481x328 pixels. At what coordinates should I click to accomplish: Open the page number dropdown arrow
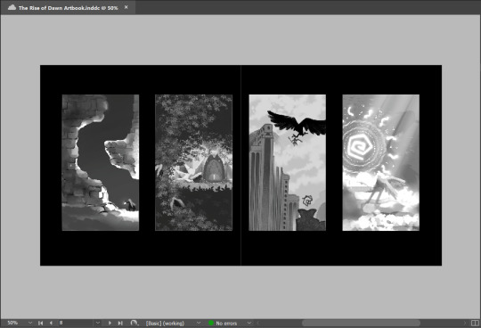coord(98,323)
